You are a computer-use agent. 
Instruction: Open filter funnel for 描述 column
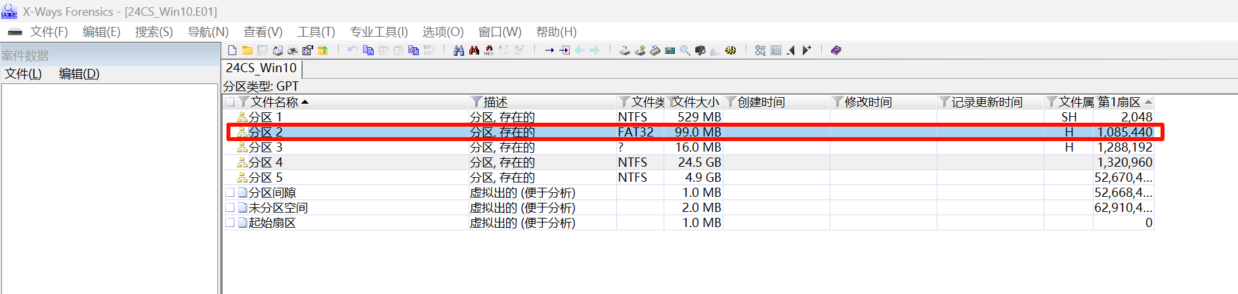tap(477, 102)
